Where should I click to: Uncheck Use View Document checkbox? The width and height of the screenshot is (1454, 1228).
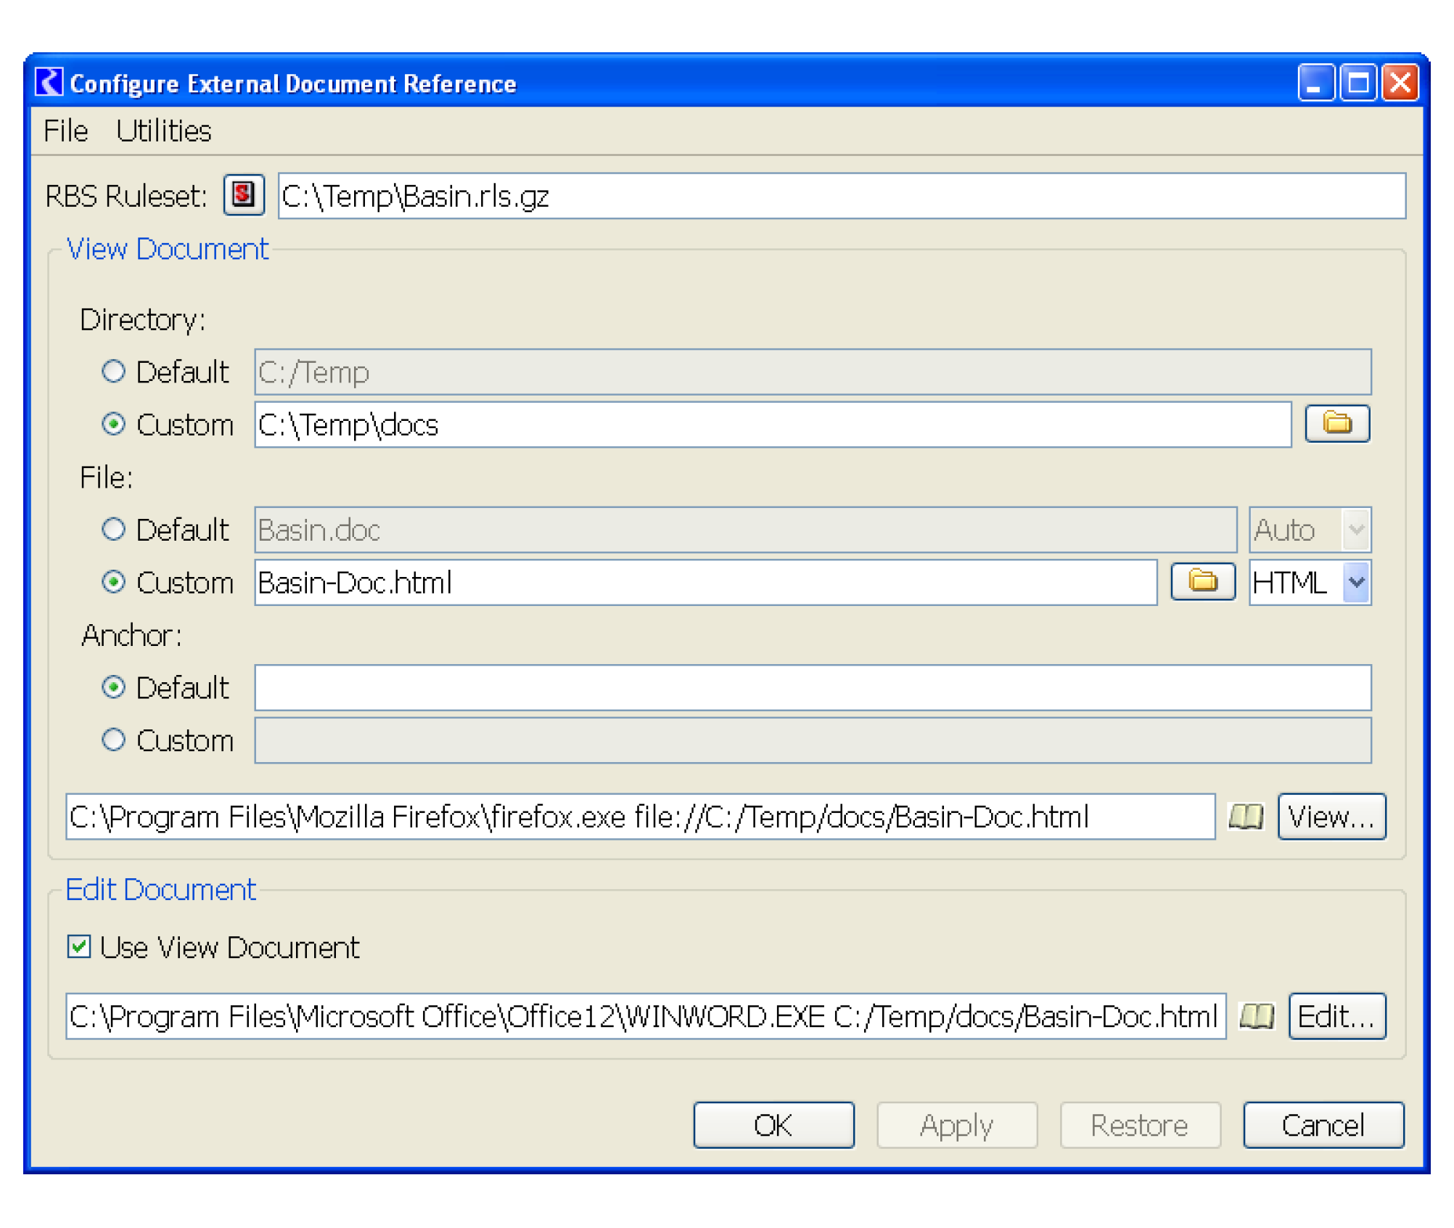coord(78,947)
